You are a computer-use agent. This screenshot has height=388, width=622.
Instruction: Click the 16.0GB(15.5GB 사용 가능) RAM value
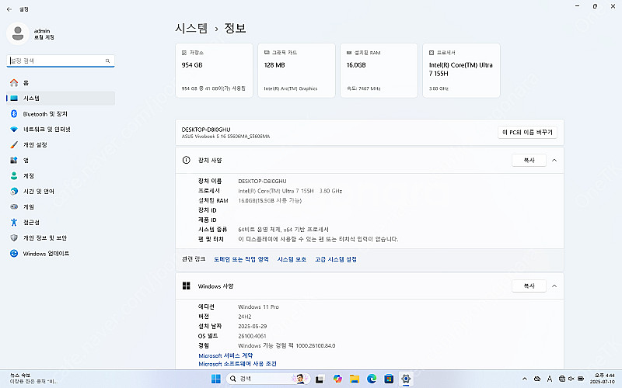[x=270, y=201]
